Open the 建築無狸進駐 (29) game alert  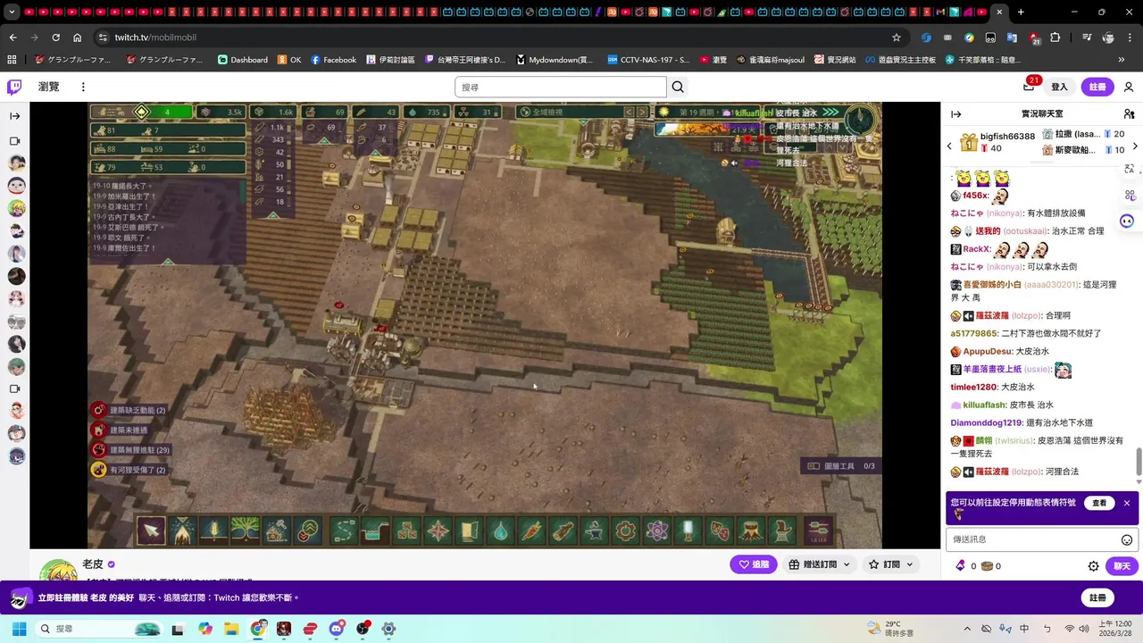click(x=130, y=450)
